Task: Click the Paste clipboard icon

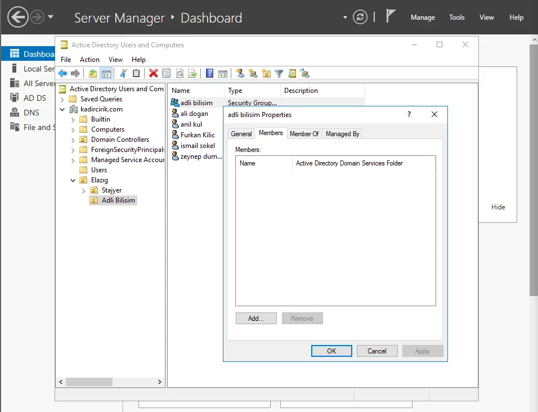Action: (x=136, y=73)
